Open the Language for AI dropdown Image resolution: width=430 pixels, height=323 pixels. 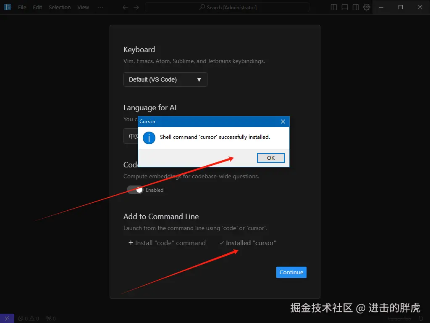pos(131,136)
